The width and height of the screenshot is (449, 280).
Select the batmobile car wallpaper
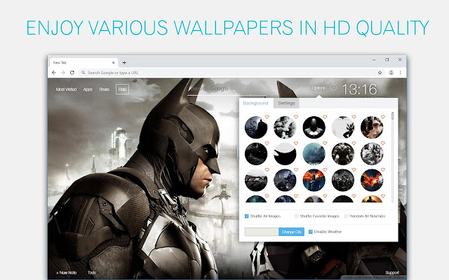pyautogui.click(x=256, y=180)
